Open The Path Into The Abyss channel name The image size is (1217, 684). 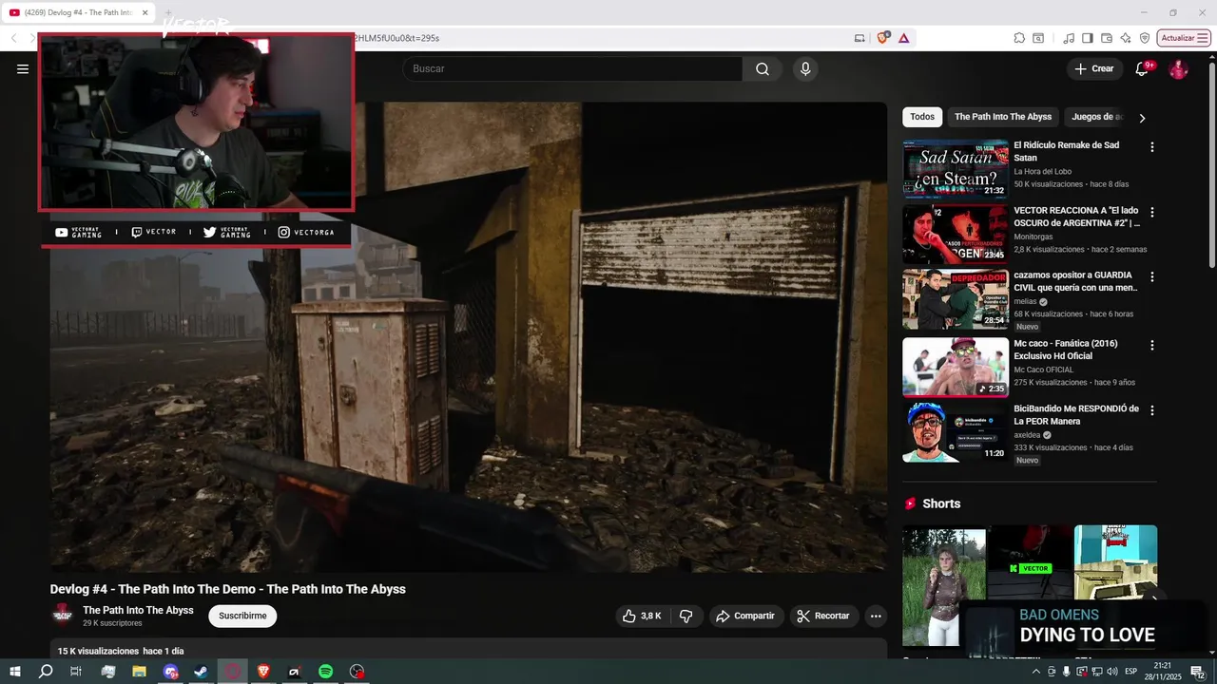coord(138,610)
